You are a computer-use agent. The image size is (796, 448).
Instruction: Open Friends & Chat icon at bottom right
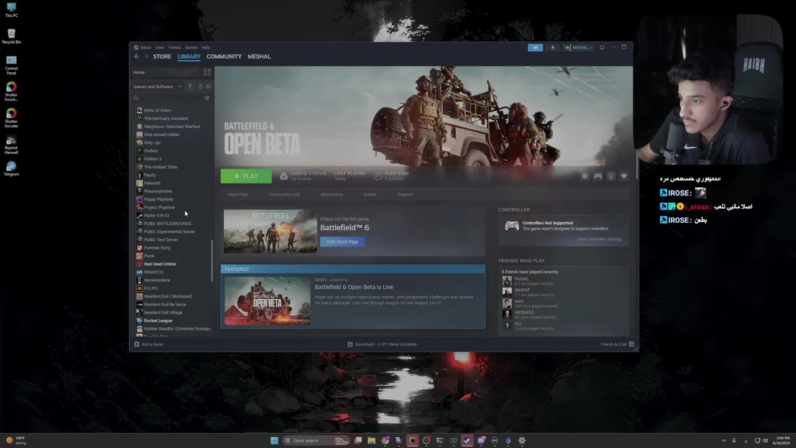point(631,344)
